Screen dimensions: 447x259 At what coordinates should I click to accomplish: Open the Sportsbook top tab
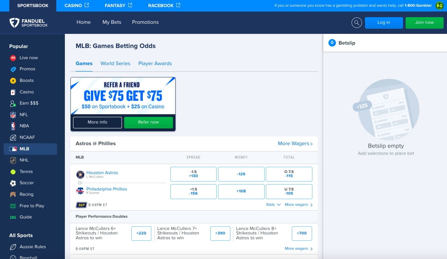point(33,6)
